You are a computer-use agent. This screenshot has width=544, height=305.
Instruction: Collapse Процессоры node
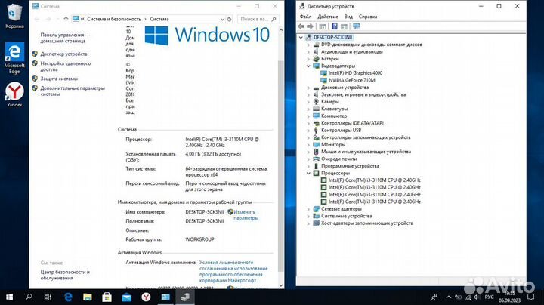coord(308,173)
